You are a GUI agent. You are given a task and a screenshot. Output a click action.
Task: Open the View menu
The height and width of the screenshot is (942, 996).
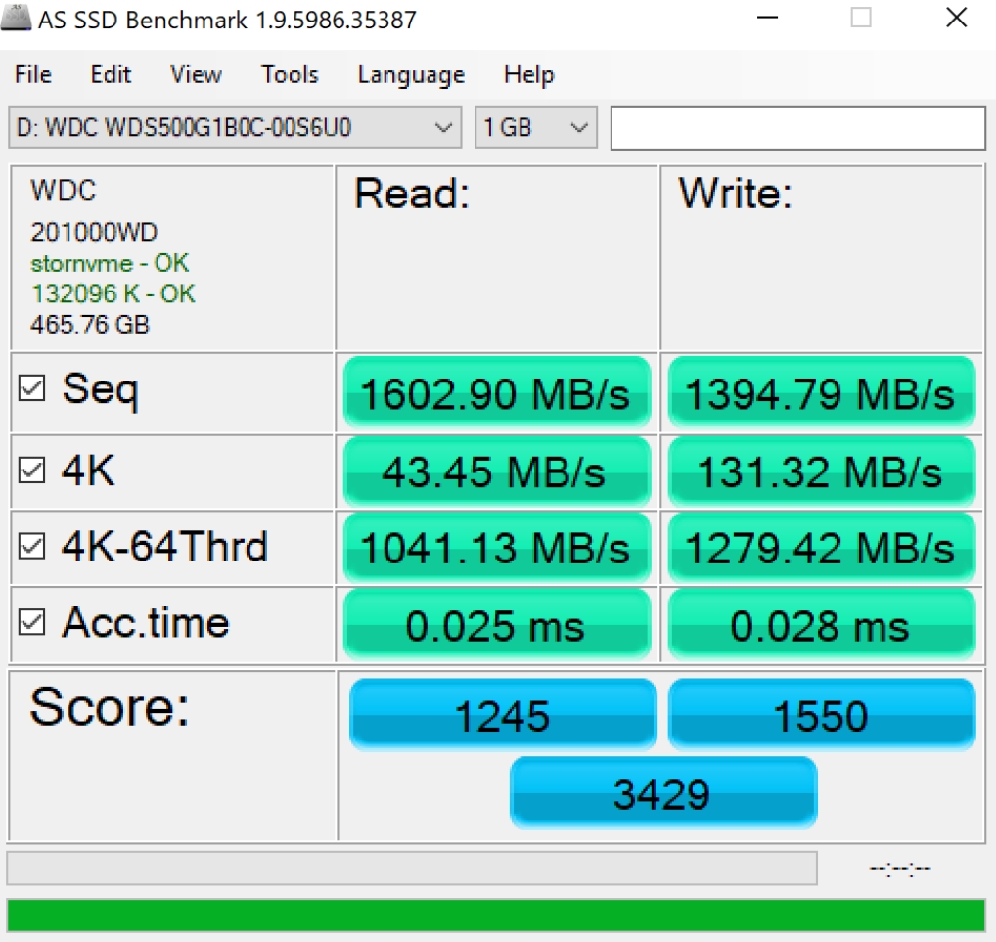197,74
